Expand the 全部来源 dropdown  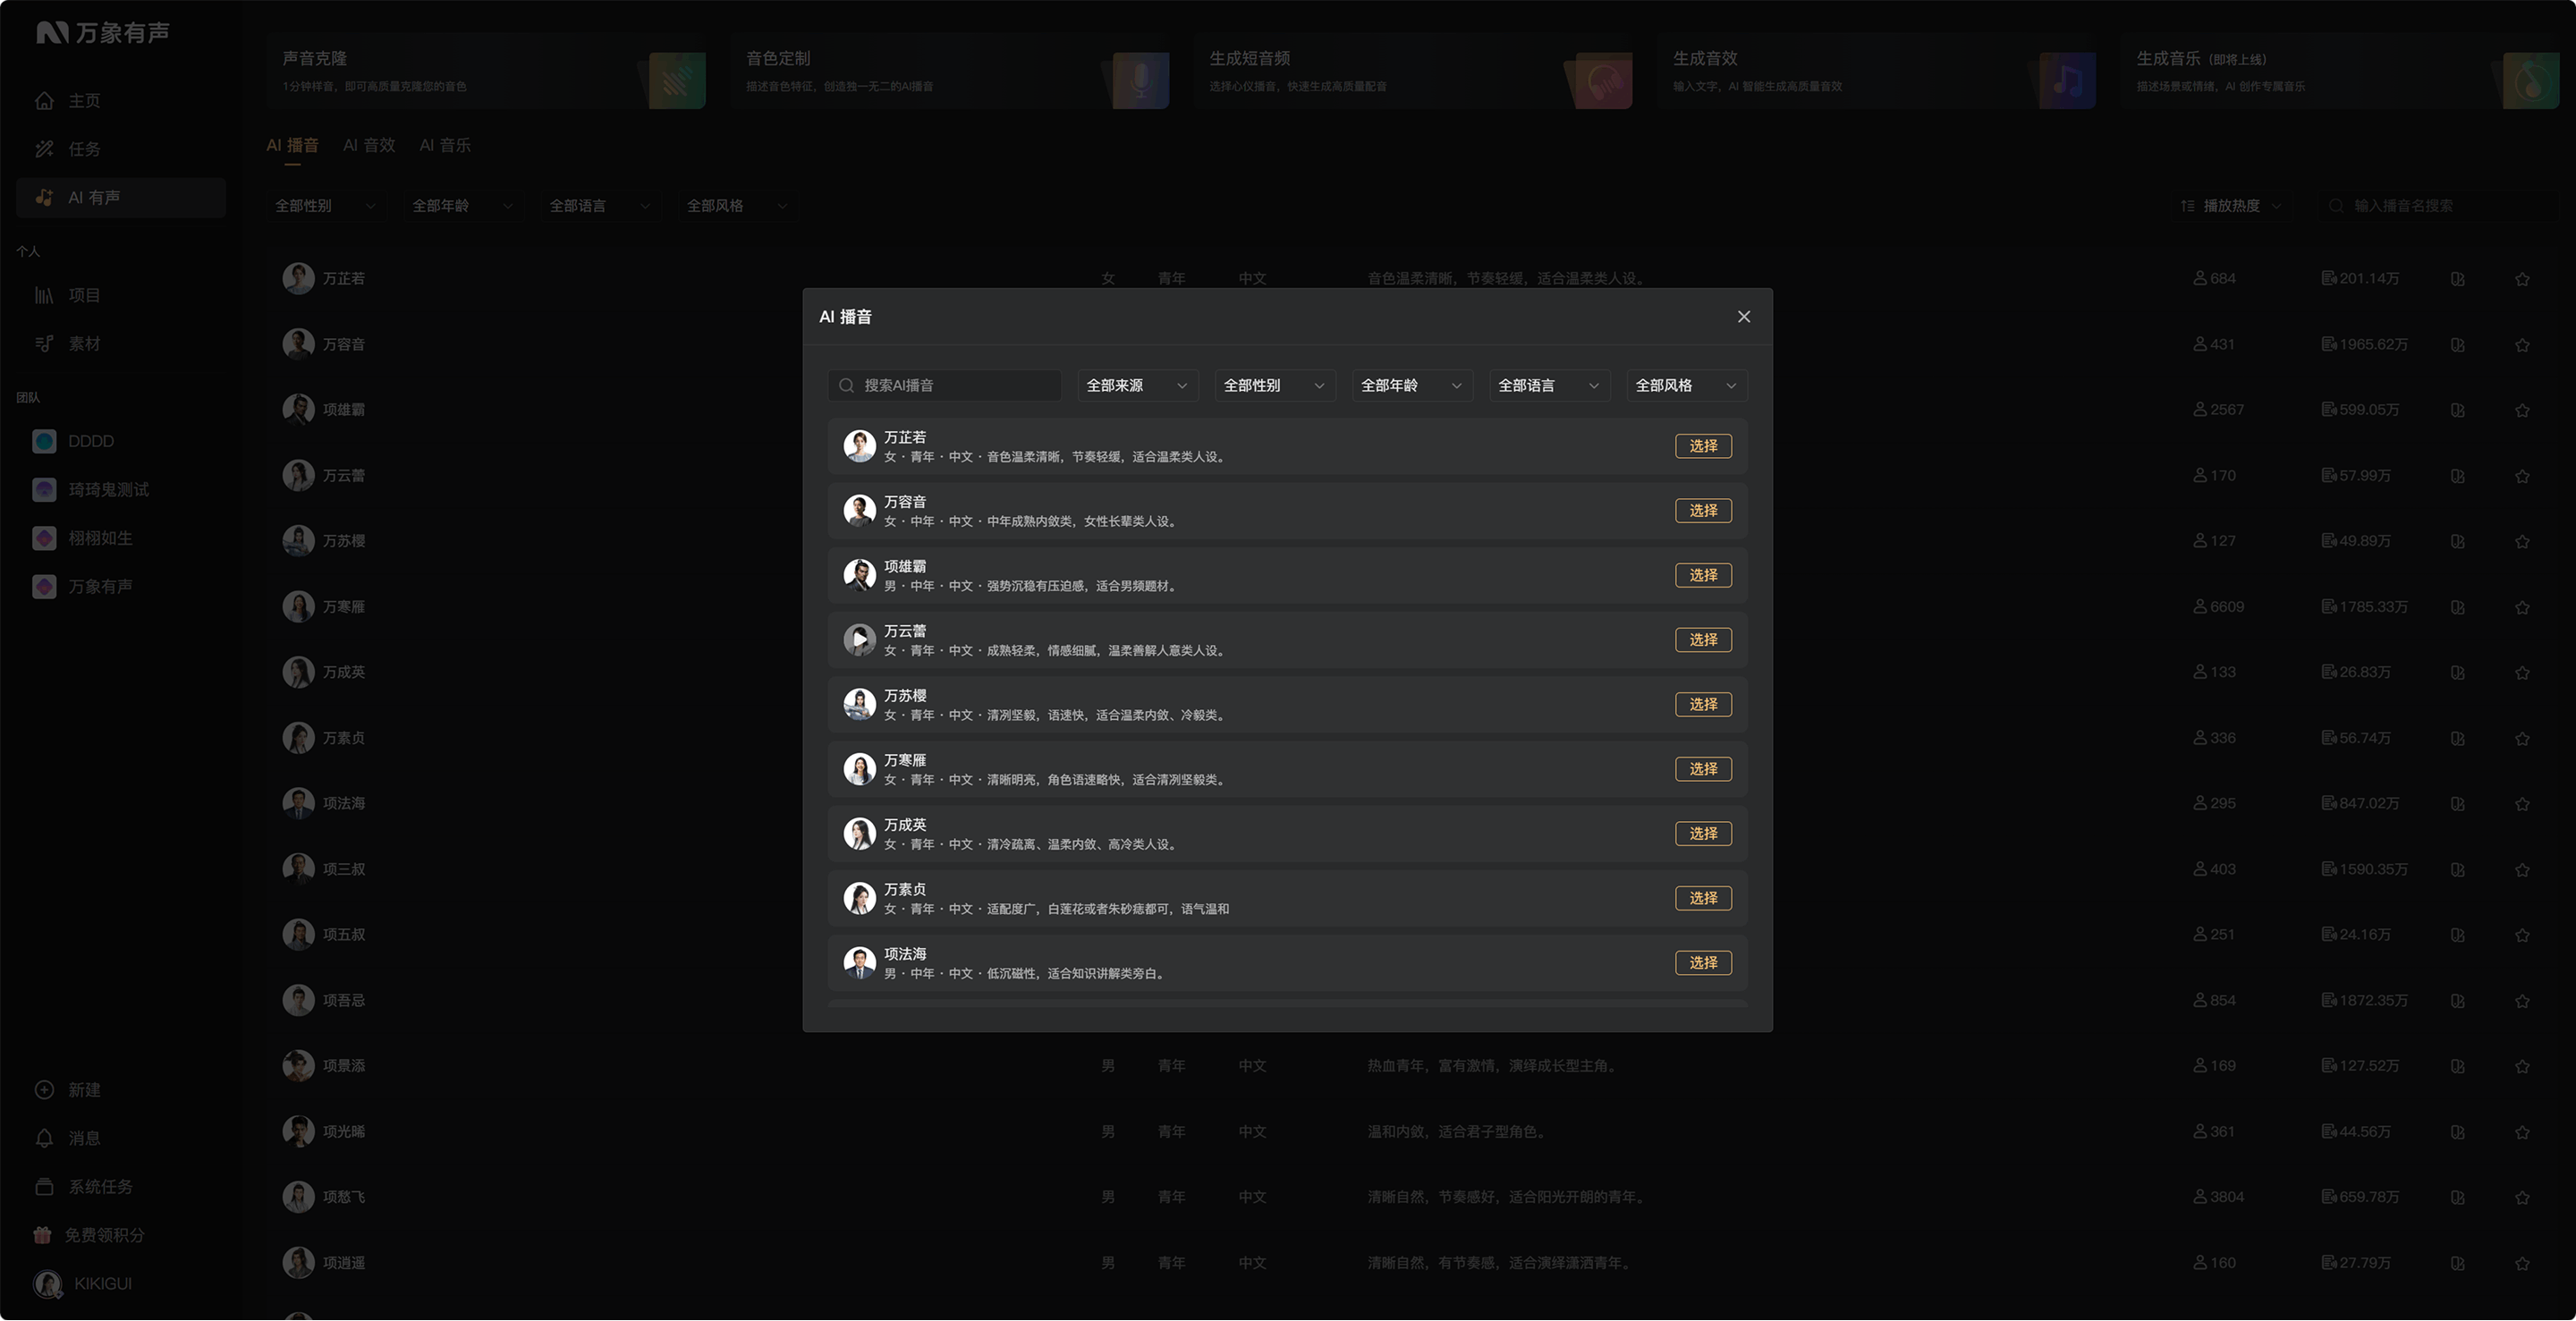pos(1137,386)
